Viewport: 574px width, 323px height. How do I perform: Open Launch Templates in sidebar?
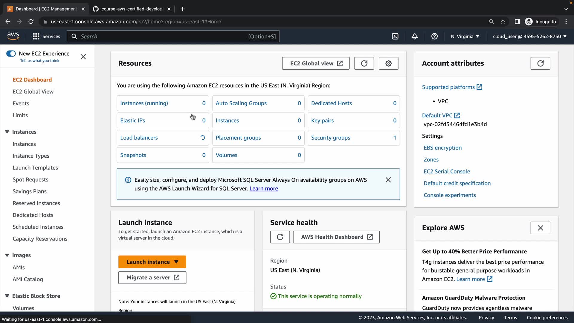(x=35, y=168)
